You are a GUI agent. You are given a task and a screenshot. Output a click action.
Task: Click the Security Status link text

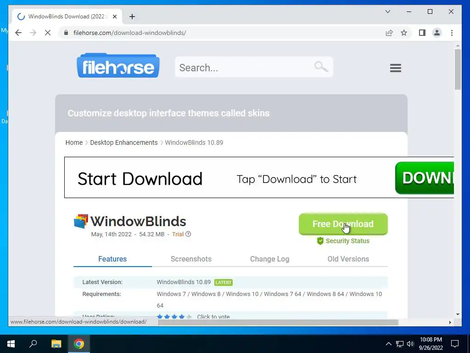tap(347, 241)
